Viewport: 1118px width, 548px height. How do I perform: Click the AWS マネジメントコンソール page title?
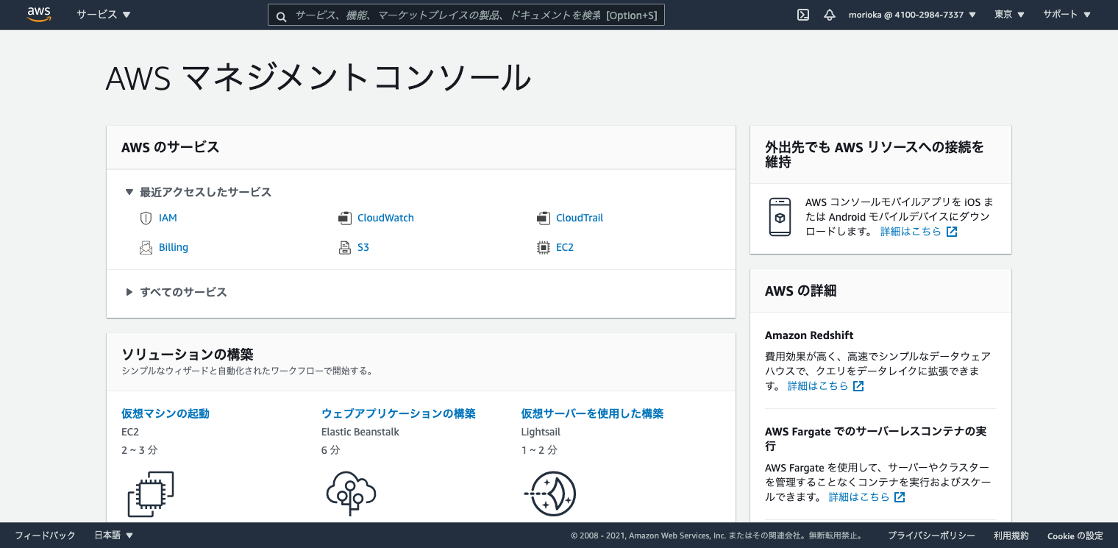click(x=318, y=77)
